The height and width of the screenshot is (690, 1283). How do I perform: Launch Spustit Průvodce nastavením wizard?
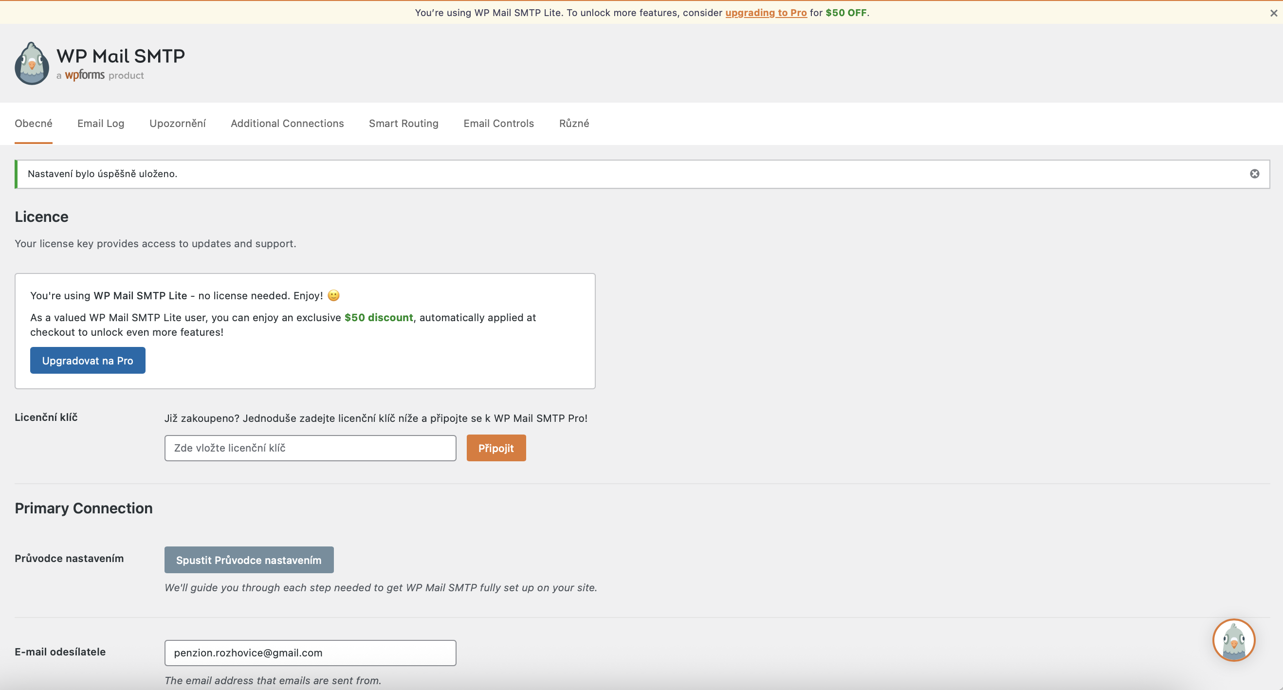(x=249, y=560)
